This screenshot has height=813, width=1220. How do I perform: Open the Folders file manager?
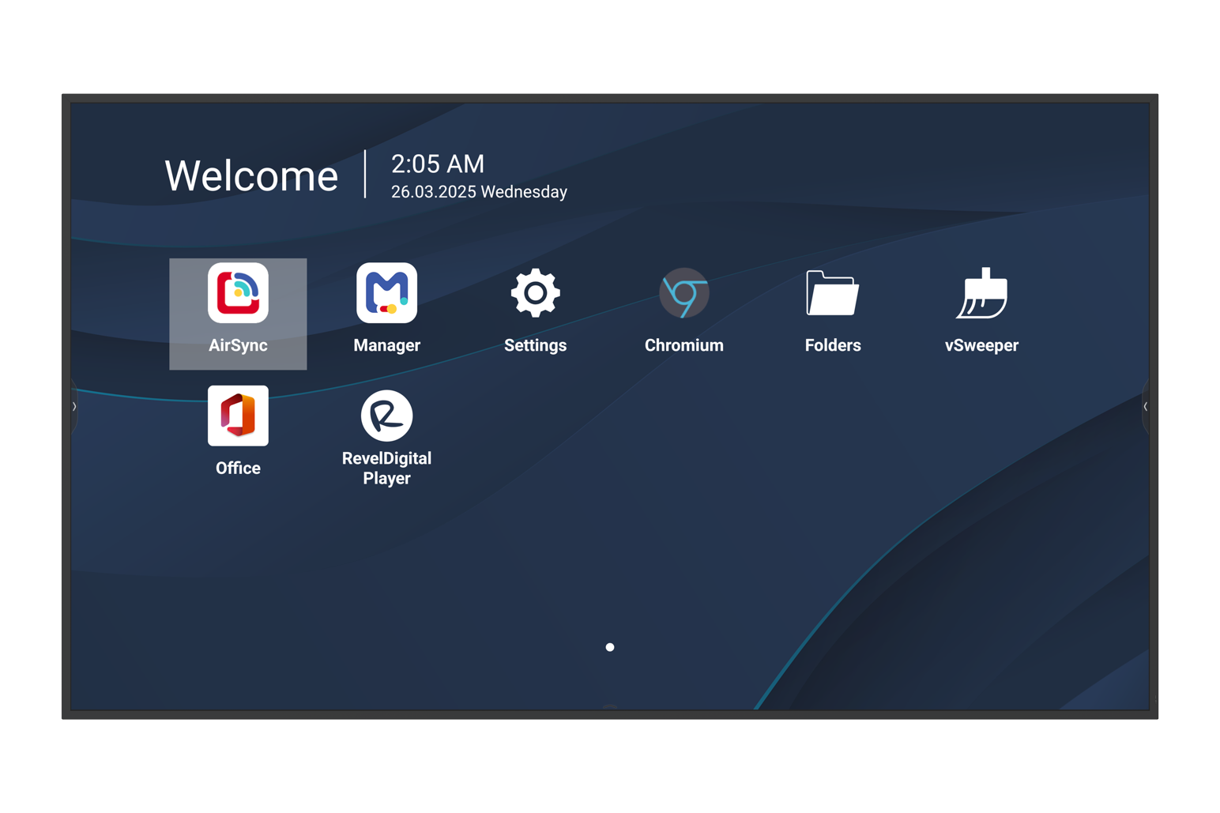[833, 292]
